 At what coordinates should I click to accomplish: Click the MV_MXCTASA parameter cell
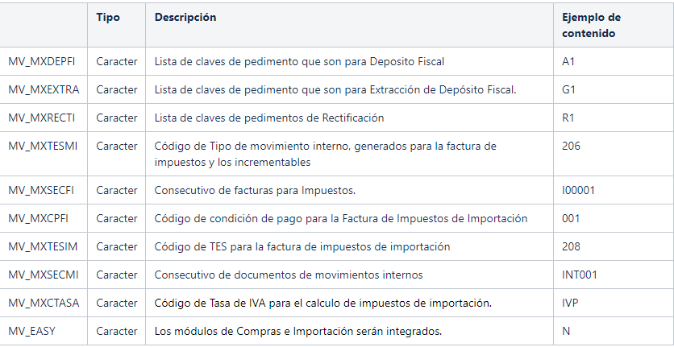(x=44, y=304)
